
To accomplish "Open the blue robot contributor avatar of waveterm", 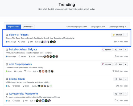I will (43, 101).
